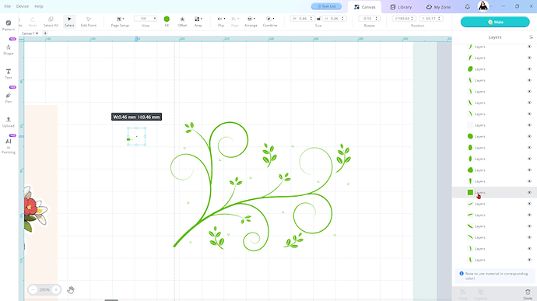Switch to the Canvas tab
The width and height of the screenshot is (537, 301).
pyautogui.click(x=365, y=7)
